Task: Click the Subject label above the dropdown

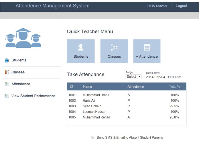Action: tap(130, 72)
